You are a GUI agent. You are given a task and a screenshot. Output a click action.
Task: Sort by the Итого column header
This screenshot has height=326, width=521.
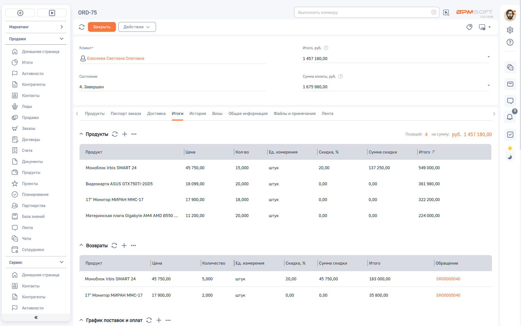point(424,152)
